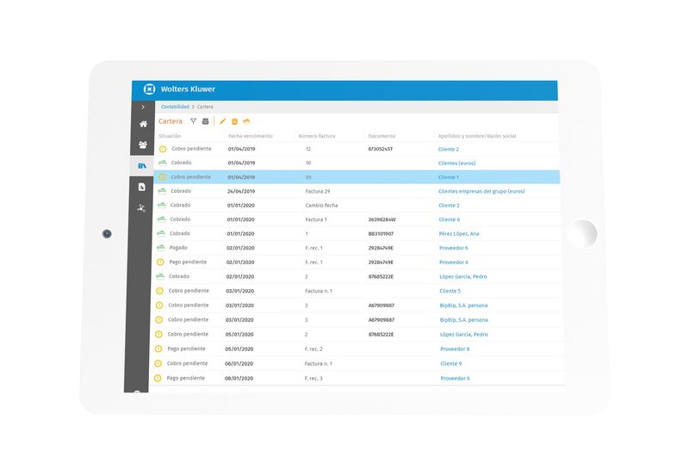Open the documents page icon in sidebar
Image resolution: width=689 pixels, height=475 pixels.
coord(141,187)
